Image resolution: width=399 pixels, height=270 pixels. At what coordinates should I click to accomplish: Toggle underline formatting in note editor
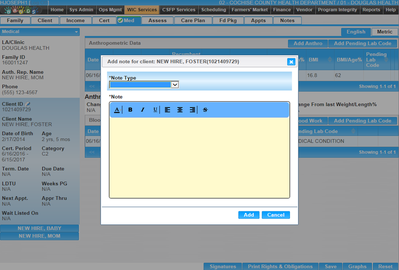pos(155,110)
